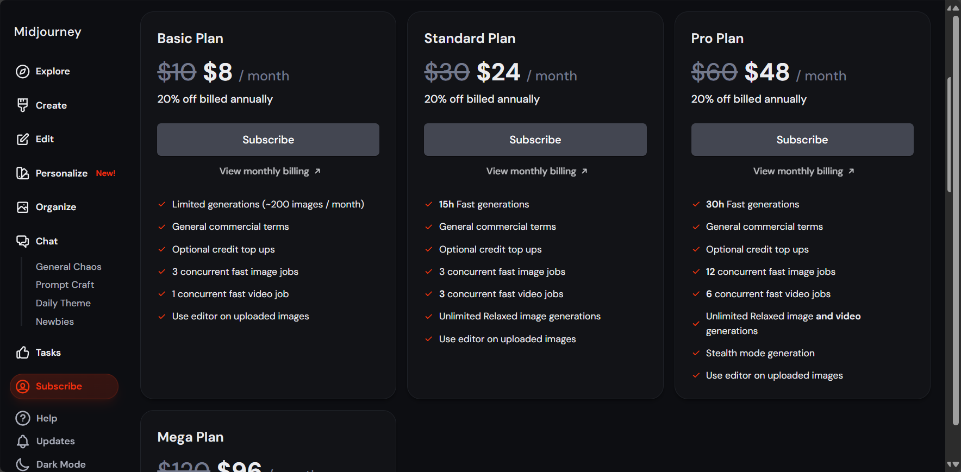This screenshot has width=961, height=472.
Task: Select the highlighted Subscribe sidebar item
Action: point(64,386)
